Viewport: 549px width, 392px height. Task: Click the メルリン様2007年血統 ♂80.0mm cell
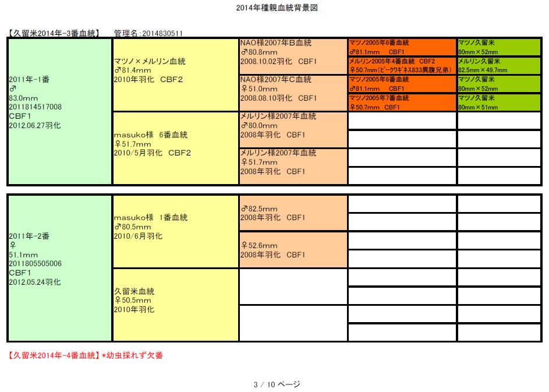click(293, 129)
